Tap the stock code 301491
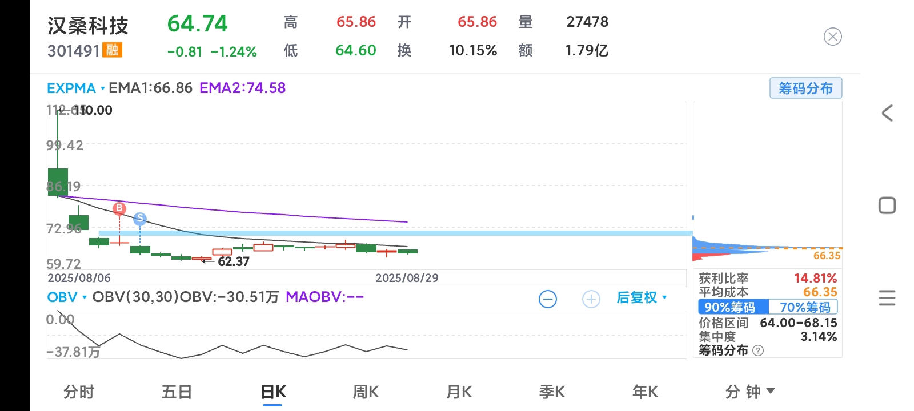The height and width of the screenshot is (411, 914). point(74,51)
